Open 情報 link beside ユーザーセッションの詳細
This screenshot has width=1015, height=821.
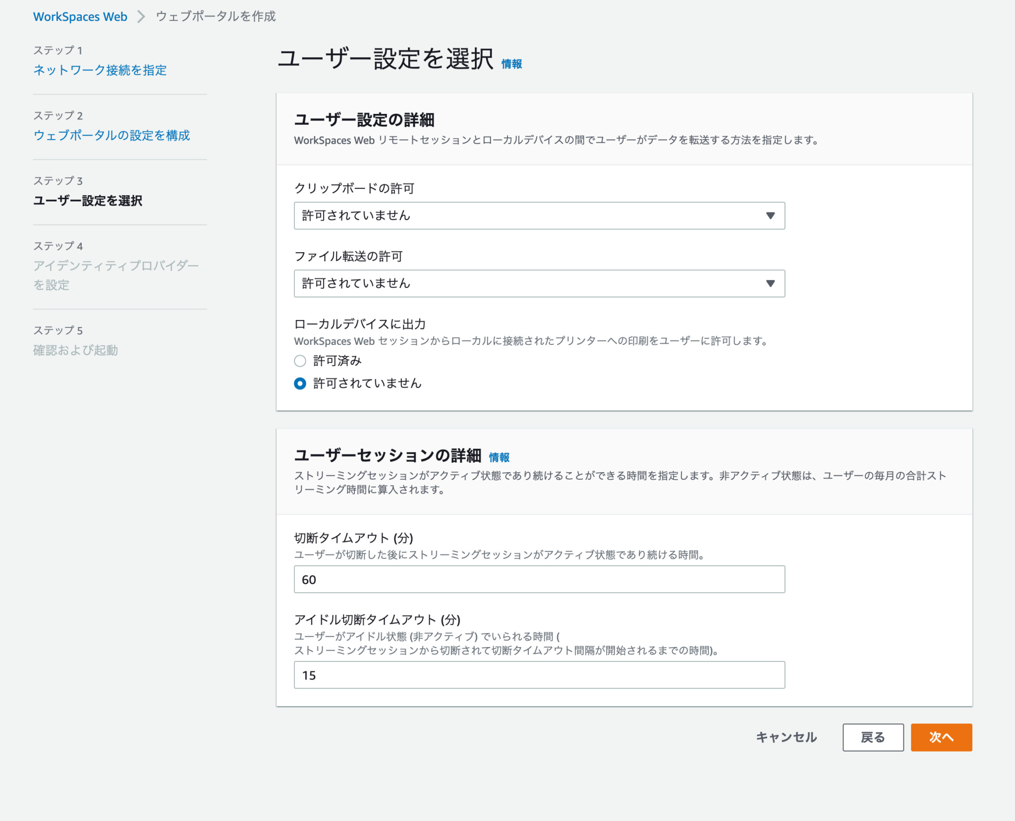[x=499, y=457]
